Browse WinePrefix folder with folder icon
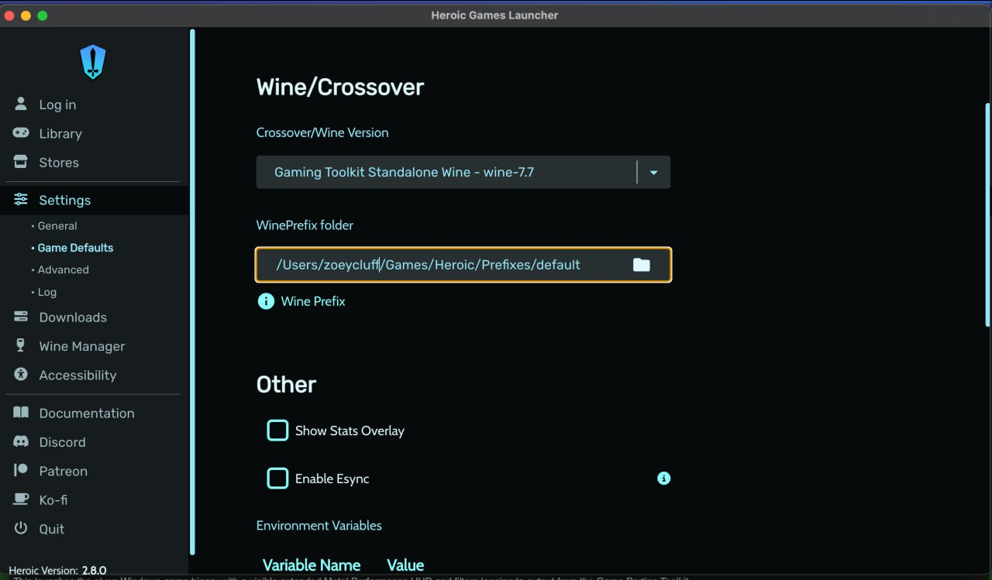The image size is (992, 580). point(641,265)
